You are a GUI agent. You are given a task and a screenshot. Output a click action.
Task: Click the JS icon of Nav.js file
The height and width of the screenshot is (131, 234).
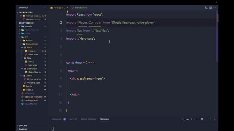point(26,61)
